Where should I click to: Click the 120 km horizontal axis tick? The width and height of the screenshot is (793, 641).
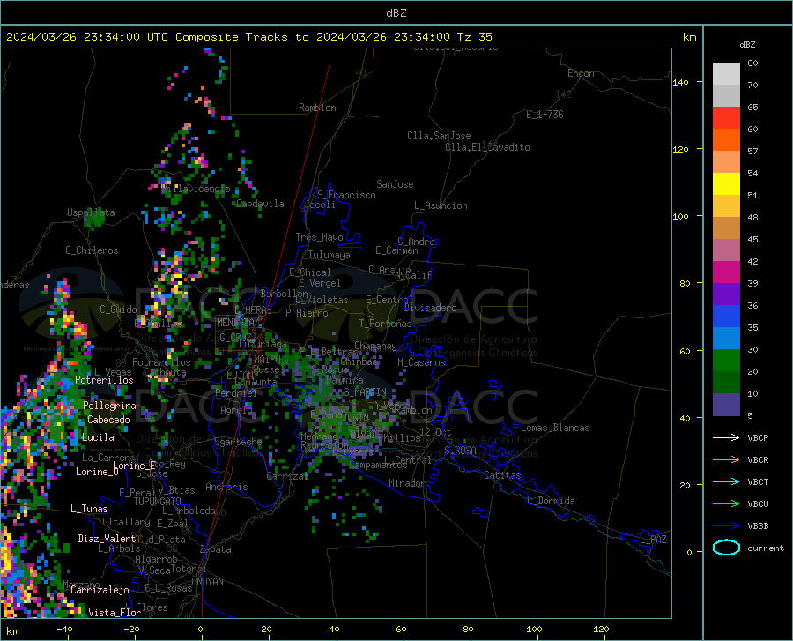click(601, 630)
